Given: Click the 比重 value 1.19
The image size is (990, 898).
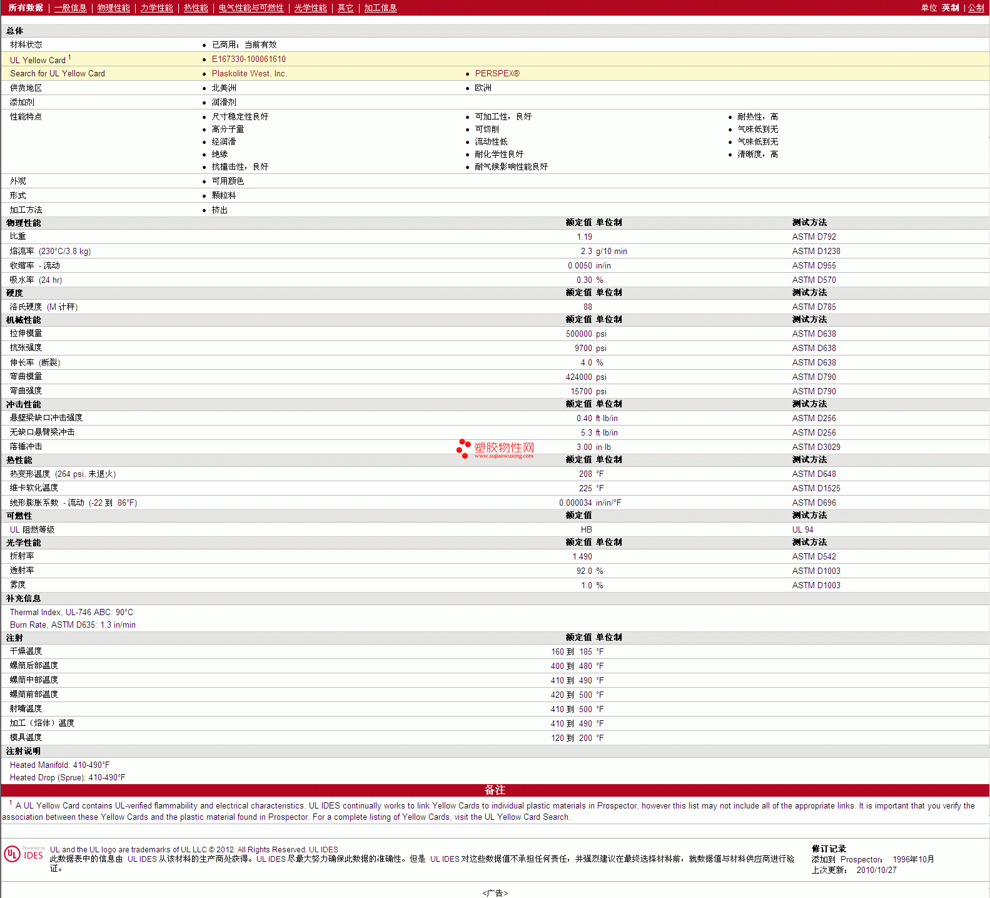Looking at the screenshot, I should click(584, 237).
